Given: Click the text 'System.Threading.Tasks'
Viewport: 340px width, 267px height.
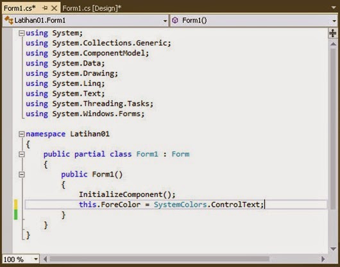Looking at the screenshot, I should coord(101,104).
